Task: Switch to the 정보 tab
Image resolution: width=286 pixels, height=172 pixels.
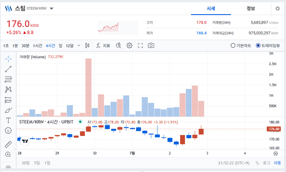Action: [x=251, y=8]
